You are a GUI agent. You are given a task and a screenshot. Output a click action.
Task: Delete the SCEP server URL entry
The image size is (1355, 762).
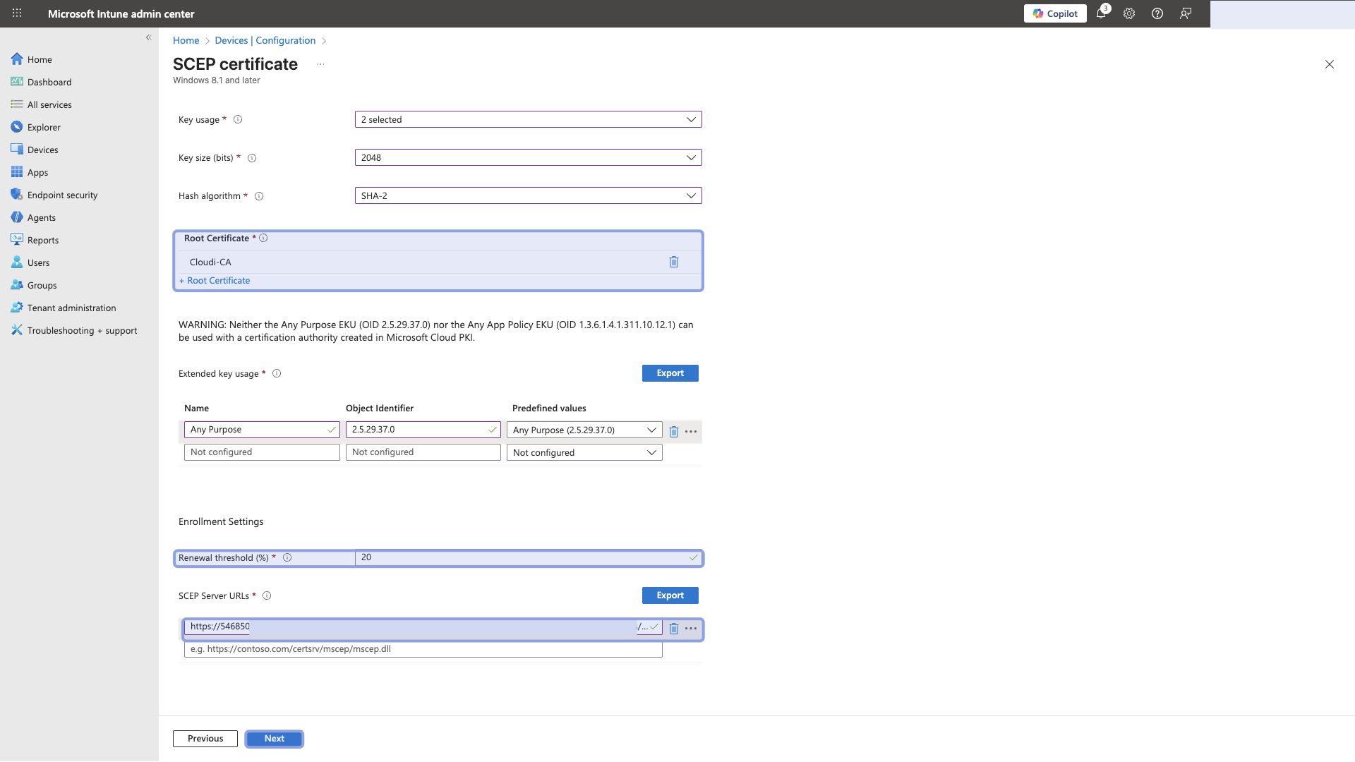674,628
